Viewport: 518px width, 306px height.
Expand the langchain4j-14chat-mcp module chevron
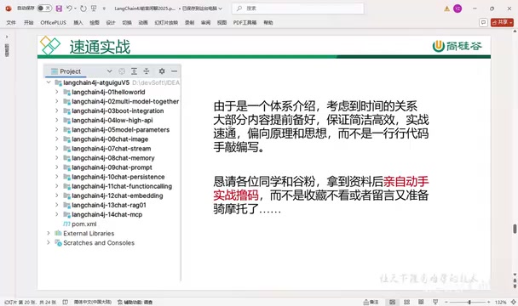pos(57,214)
